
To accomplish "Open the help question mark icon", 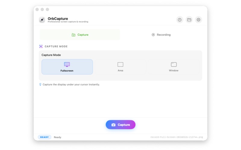I will point(180,20).
